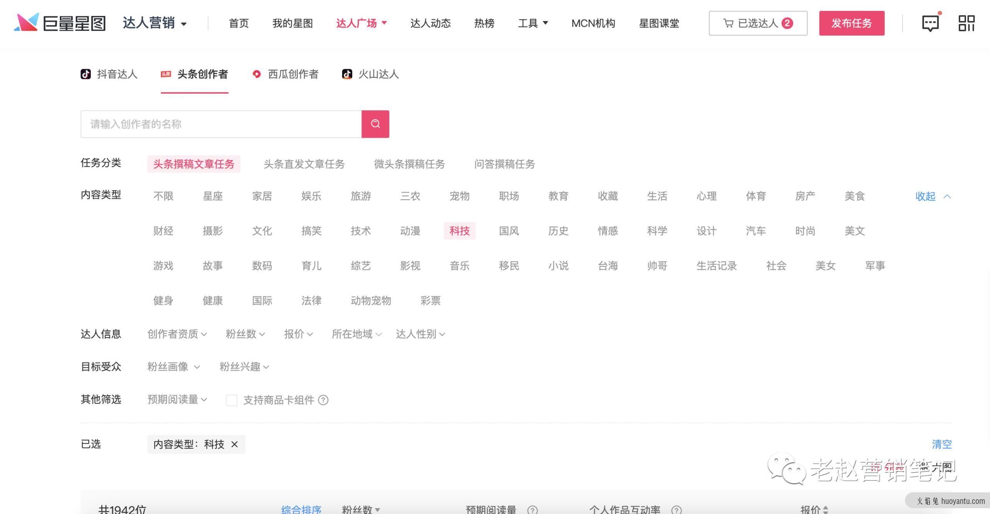The width and height of the screenshot is (990, 514).
Task: Select 彩票 content type
Action: click(x=430, y=301)
